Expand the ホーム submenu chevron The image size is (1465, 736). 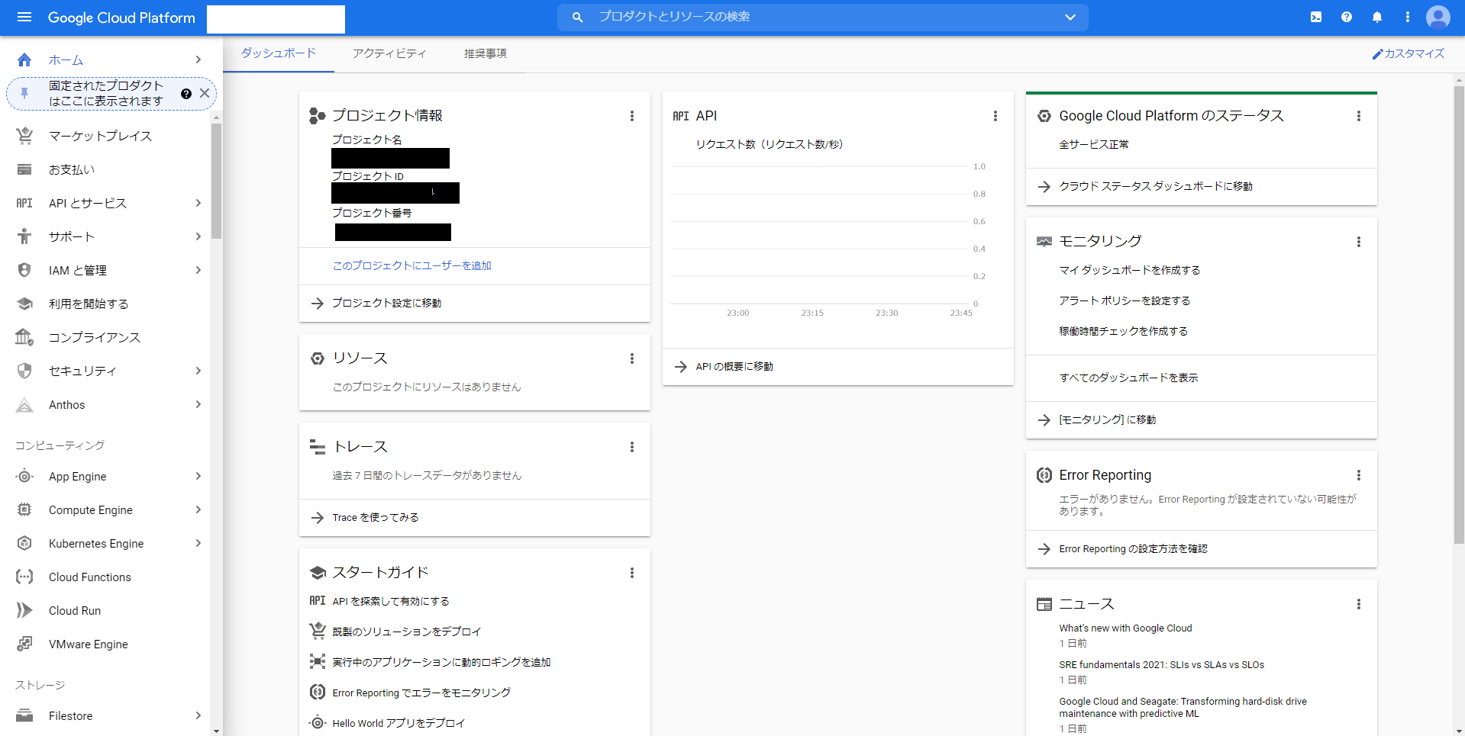tap(198, 59)
